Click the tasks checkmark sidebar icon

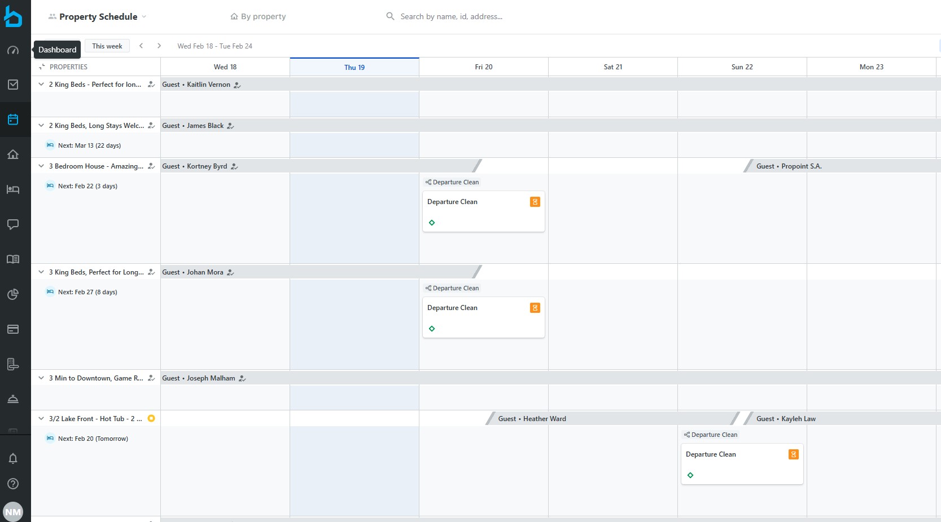(13, 85)
